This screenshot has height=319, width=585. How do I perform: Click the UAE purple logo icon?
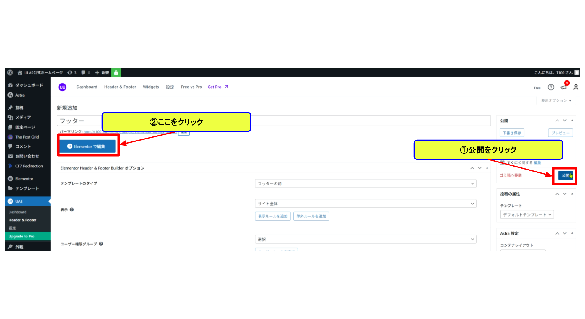point(62,87)
